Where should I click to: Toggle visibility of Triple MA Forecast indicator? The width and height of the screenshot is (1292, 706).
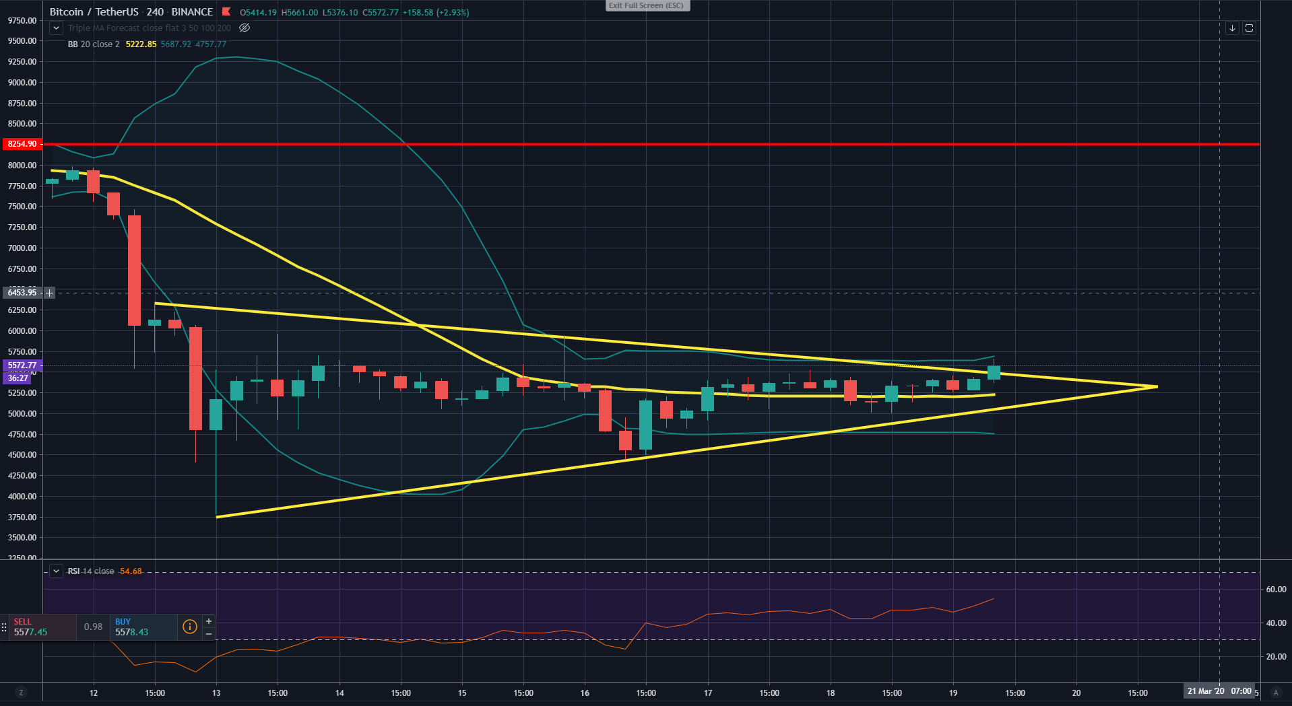pyautogui.click(x=245, y=28)
